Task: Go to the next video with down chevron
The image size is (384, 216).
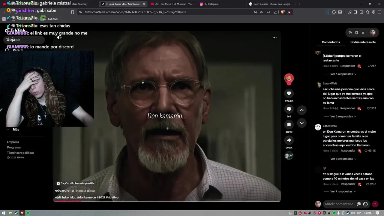Action: coord(302,123)
